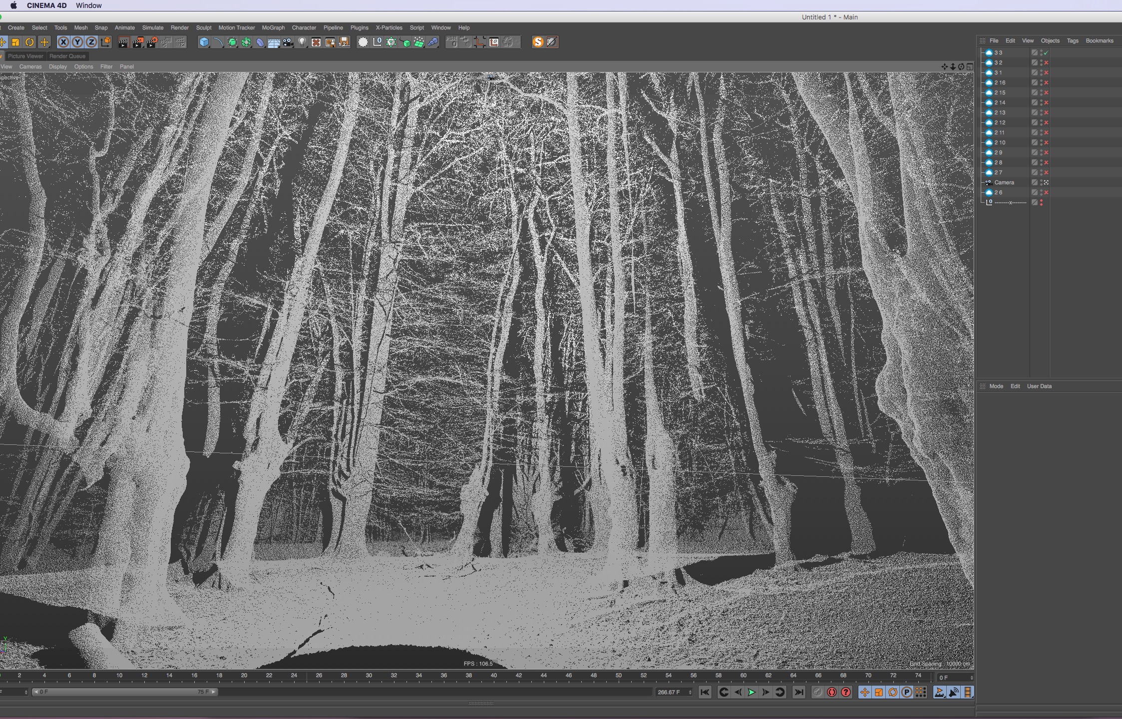Viewport: 1122px width, 719px height.
Task: Add a Cube primitive from the toolbar
Action: [204, 42]
